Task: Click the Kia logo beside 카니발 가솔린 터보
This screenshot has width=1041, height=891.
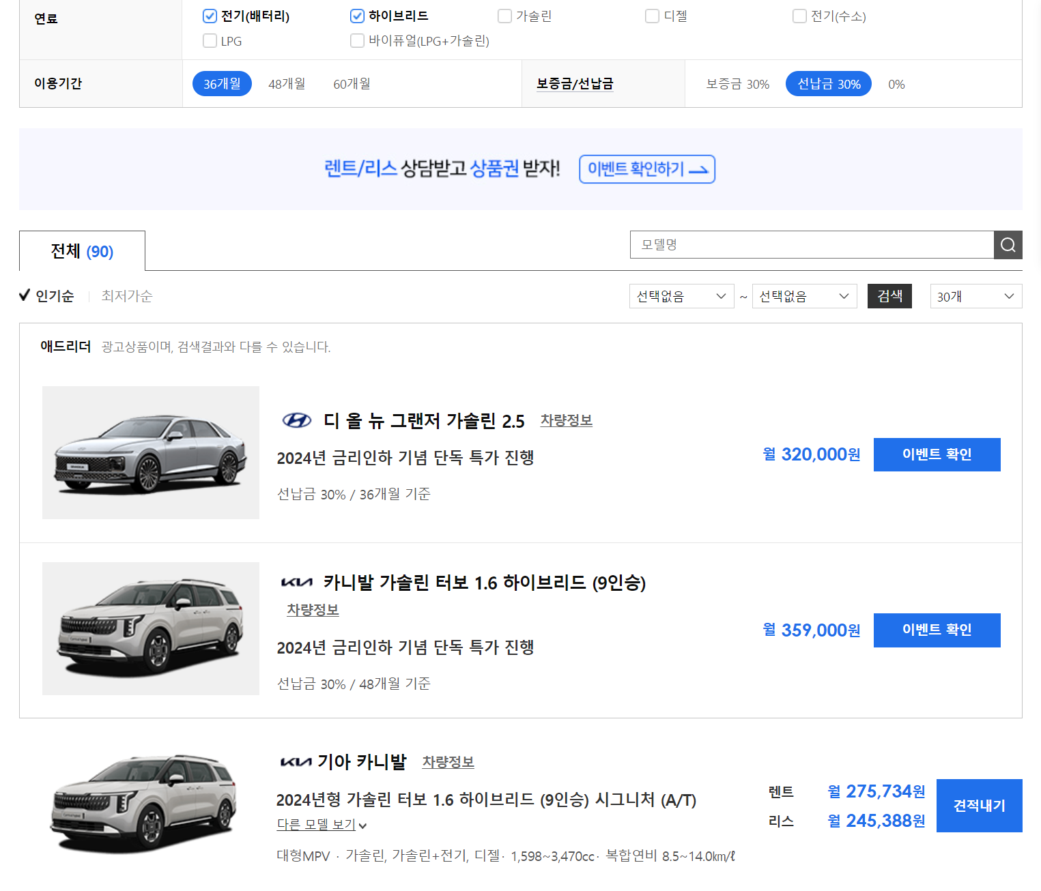Action: pos(297,583)
